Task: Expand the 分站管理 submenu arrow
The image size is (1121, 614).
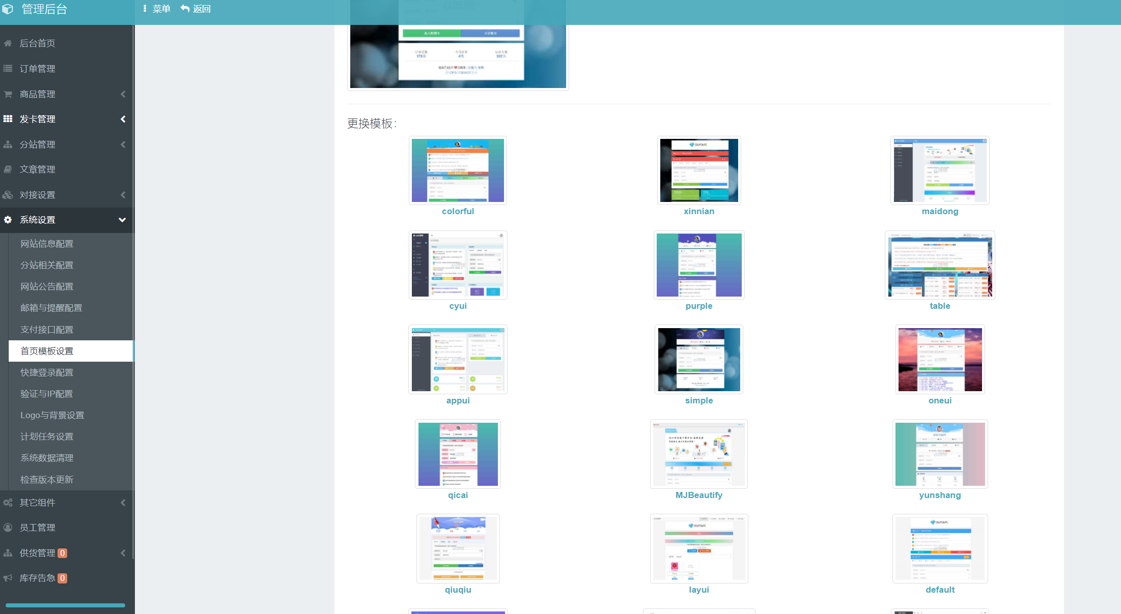Action: [123, 144]
